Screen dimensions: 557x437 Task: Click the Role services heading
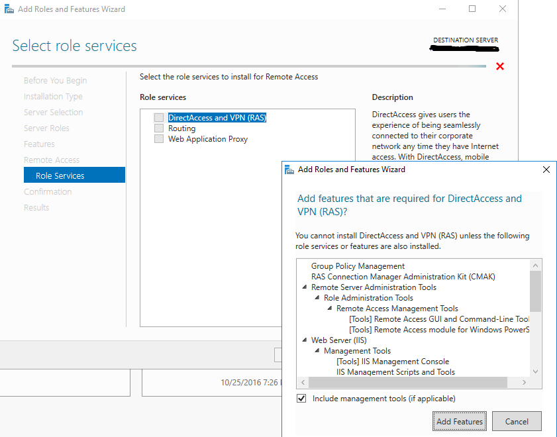(x=163, y=97)
